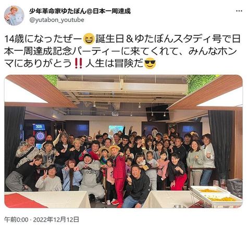
Task: Open the tweet's three-dot more options menu
Action: pyautogui.click(x=239, y=11)
